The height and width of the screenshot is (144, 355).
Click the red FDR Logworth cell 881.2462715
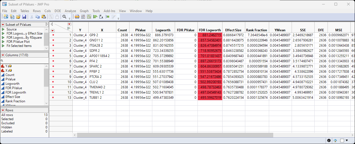coord(210,35)
